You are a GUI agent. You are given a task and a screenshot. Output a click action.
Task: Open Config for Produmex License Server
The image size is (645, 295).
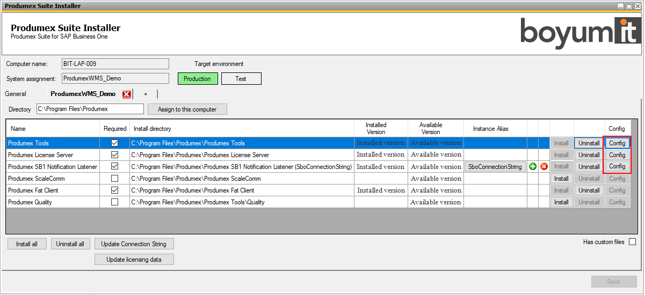coord(617,155)
